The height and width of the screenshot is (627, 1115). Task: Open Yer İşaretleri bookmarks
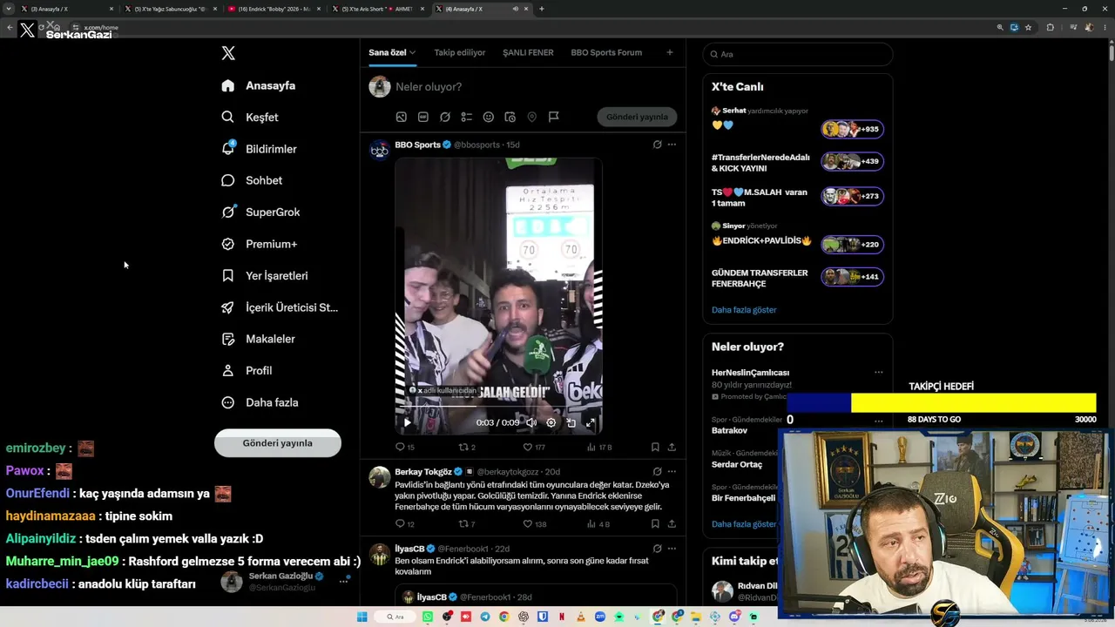click(x=265, y=275)
